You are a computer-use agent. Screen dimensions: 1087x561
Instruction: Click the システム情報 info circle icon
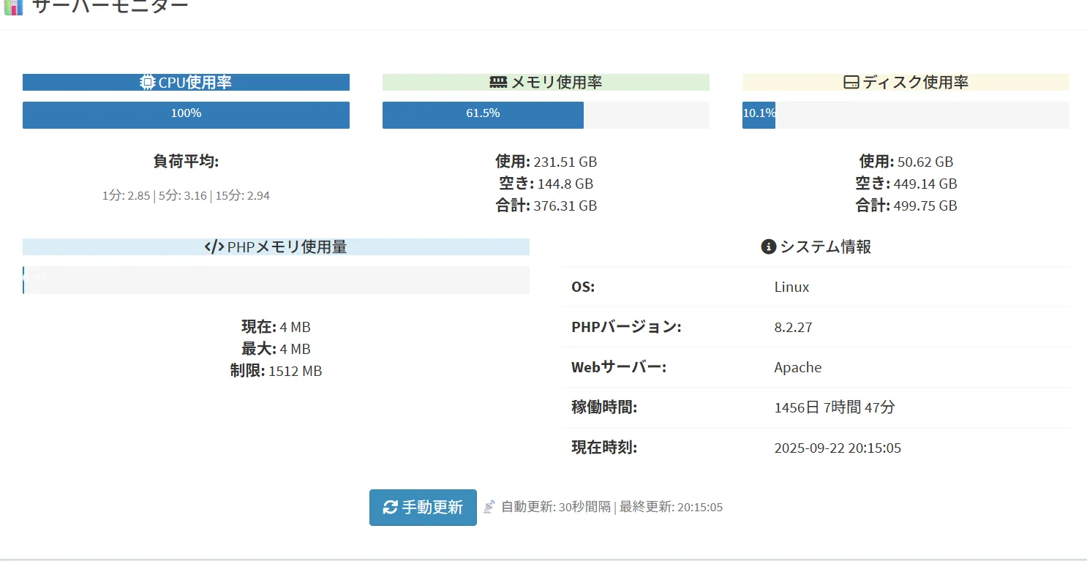tap(768, 247)
